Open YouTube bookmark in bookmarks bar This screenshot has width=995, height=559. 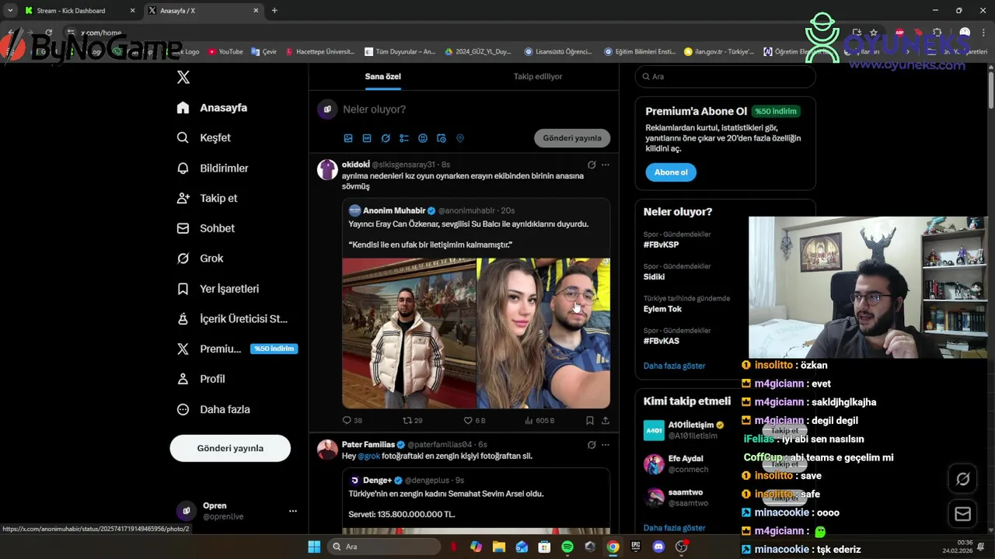[225, 52]
